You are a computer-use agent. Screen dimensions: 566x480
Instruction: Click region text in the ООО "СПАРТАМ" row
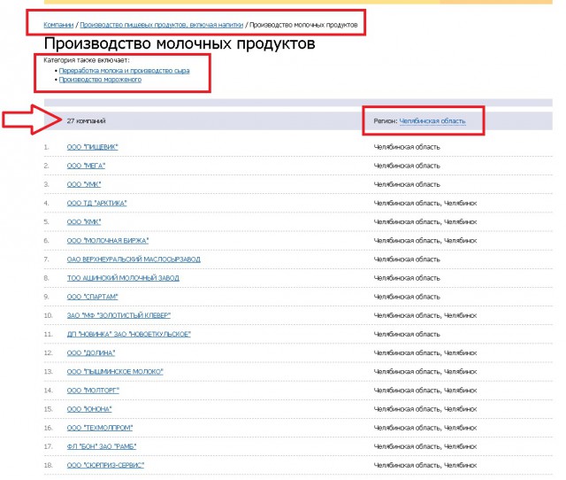tap(407, 297)
